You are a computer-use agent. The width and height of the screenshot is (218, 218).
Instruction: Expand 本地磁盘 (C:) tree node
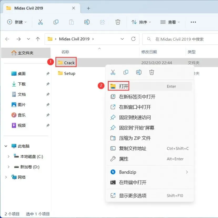(8, 157)
